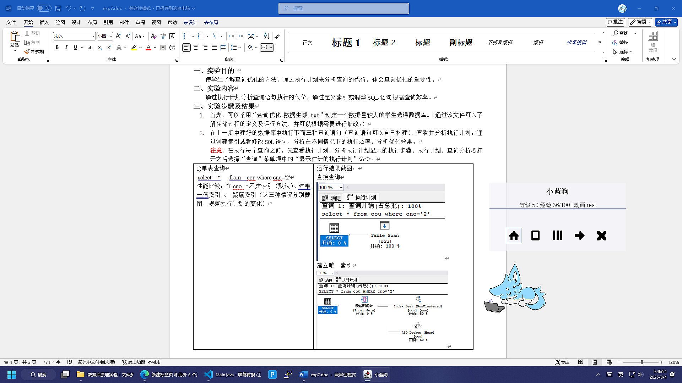Click the bullet list icon

pos(186,36)
